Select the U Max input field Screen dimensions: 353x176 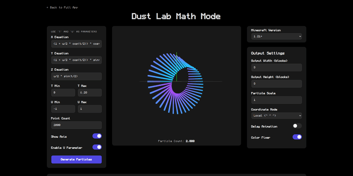tap(90, 109)
